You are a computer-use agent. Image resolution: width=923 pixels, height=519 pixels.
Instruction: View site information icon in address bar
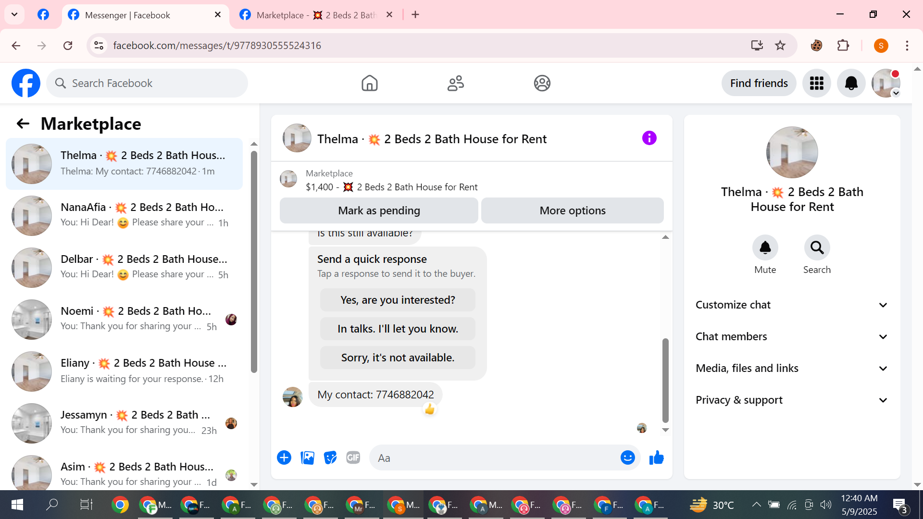tap(99, 45)
